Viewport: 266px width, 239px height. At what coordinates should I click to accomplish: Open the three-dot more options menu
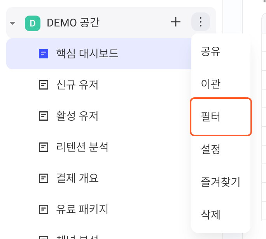click(x=201, y=22)
